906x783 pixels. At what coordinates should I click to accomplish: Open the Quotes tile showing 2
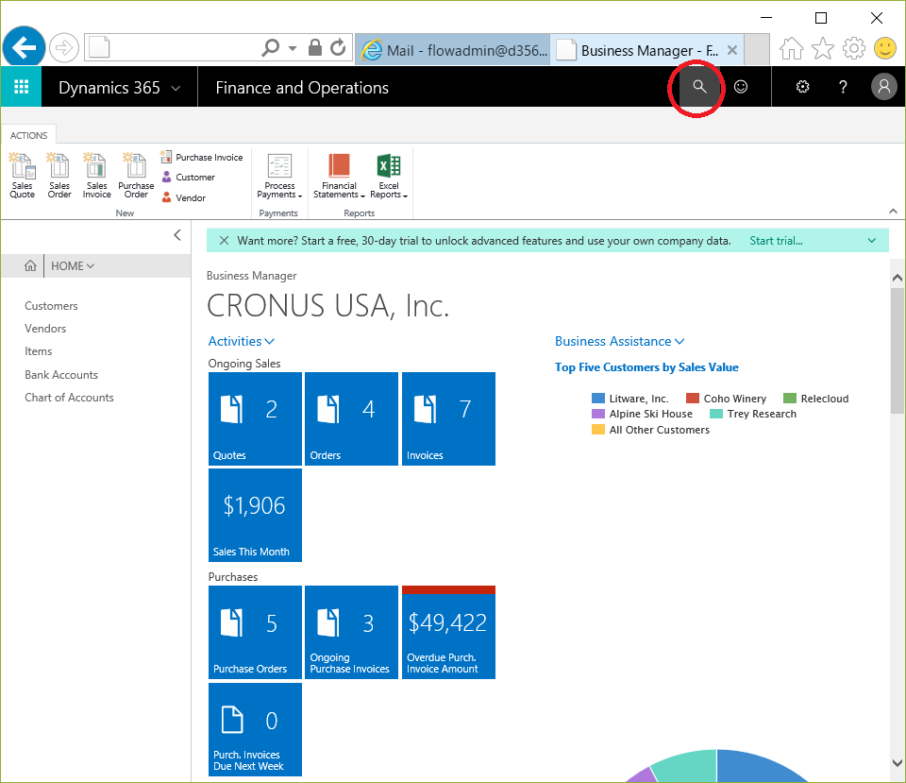coord(255,418)
